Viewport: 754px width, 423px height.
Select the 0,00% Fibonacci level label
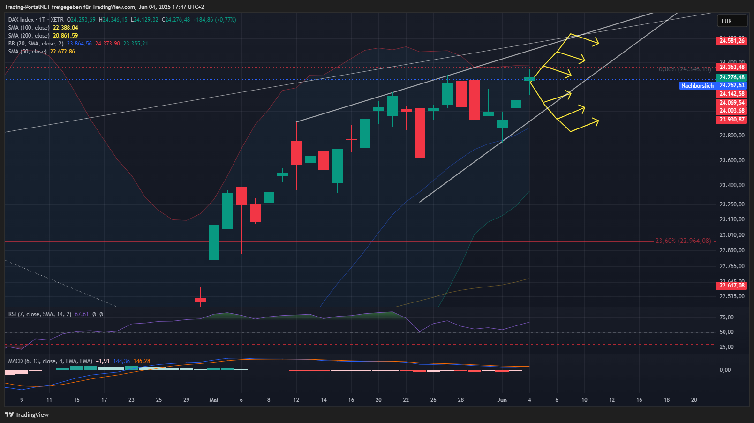tap(685, 69)
